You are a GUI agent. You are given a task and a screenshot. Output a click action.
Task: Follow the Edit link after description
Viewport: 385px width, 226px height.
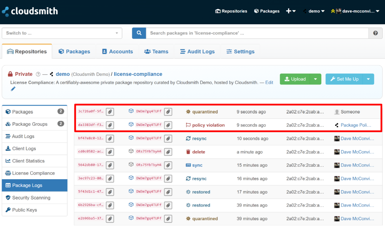(269, 82)
